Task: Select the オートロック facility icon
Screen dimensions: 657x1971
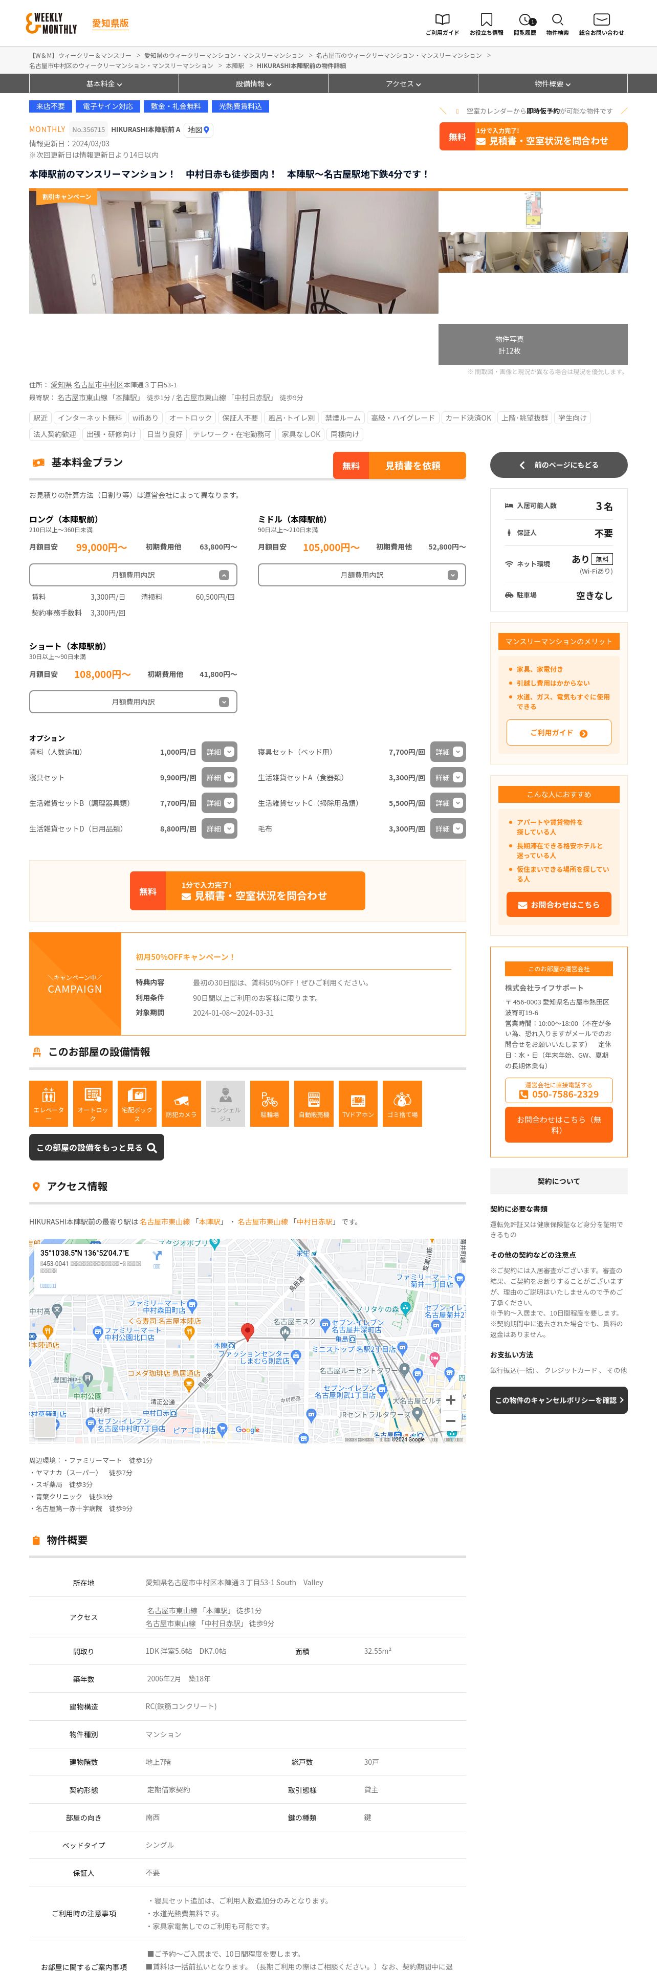Action: (x=93, y=1103)
